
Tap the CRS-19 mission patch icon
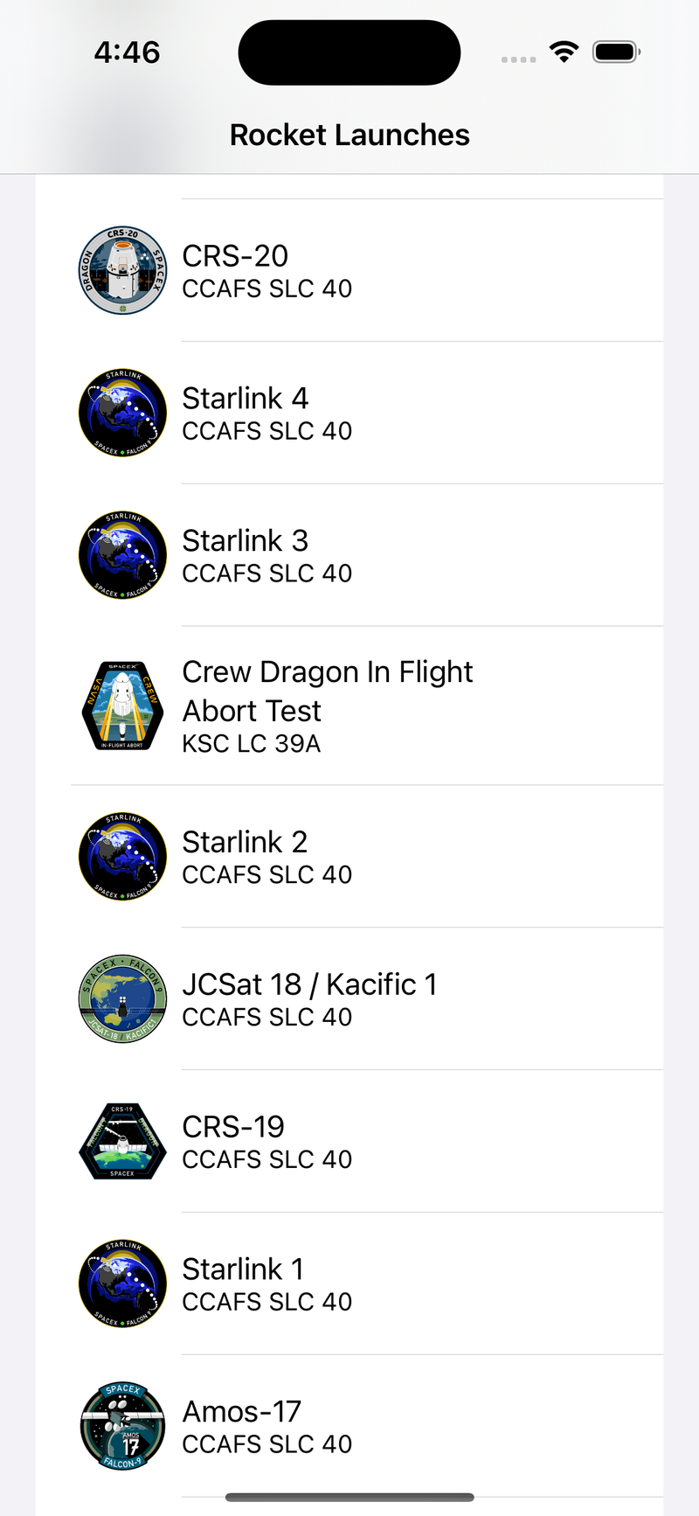pos(122,1141)
